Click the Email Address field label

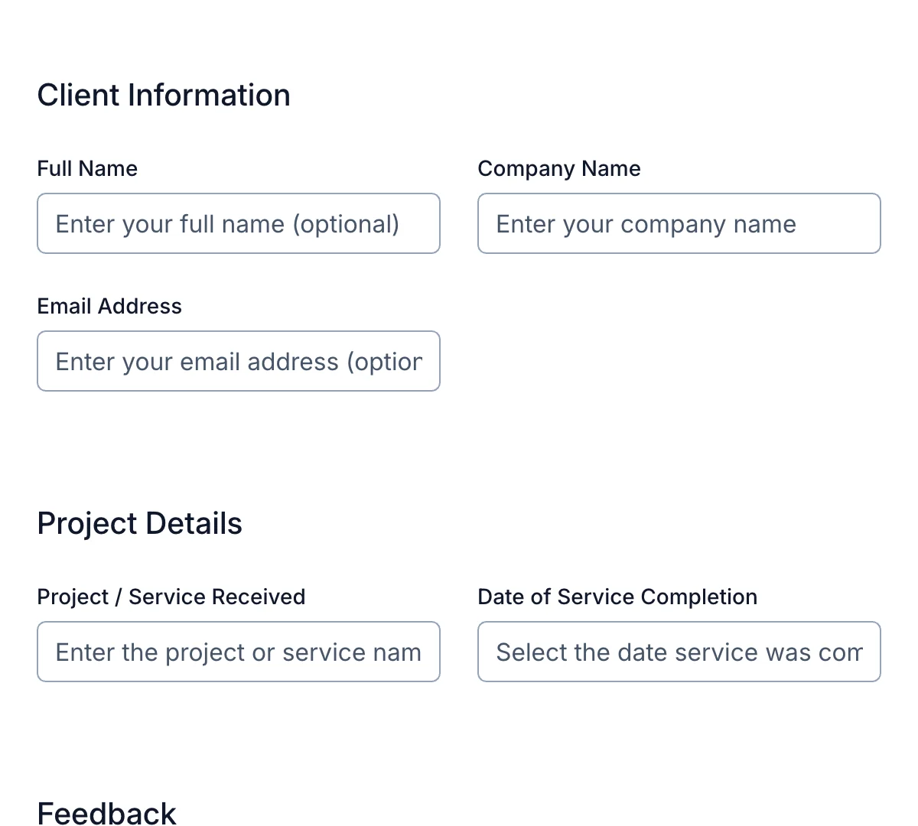click(109, 306)
